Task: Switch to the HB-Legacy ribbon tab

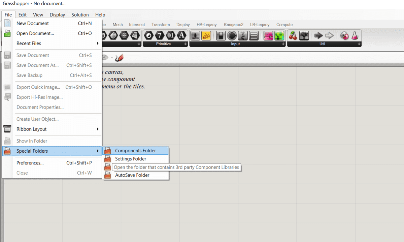Action: [207, 25]
